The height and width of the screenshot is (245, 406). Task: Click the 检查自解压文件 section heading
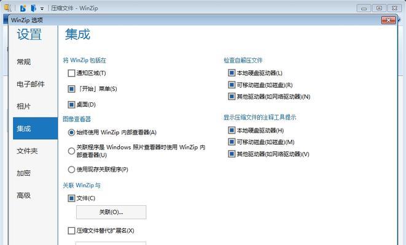coord(243,61)
